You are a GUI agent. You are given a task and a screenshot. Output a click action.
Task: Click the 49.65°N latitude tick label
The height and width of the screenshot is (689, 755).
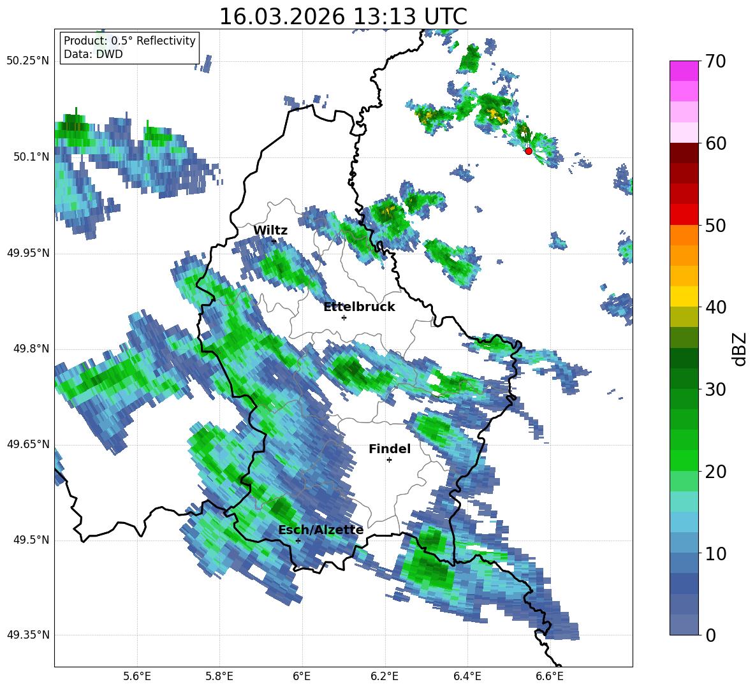point(28,444)
